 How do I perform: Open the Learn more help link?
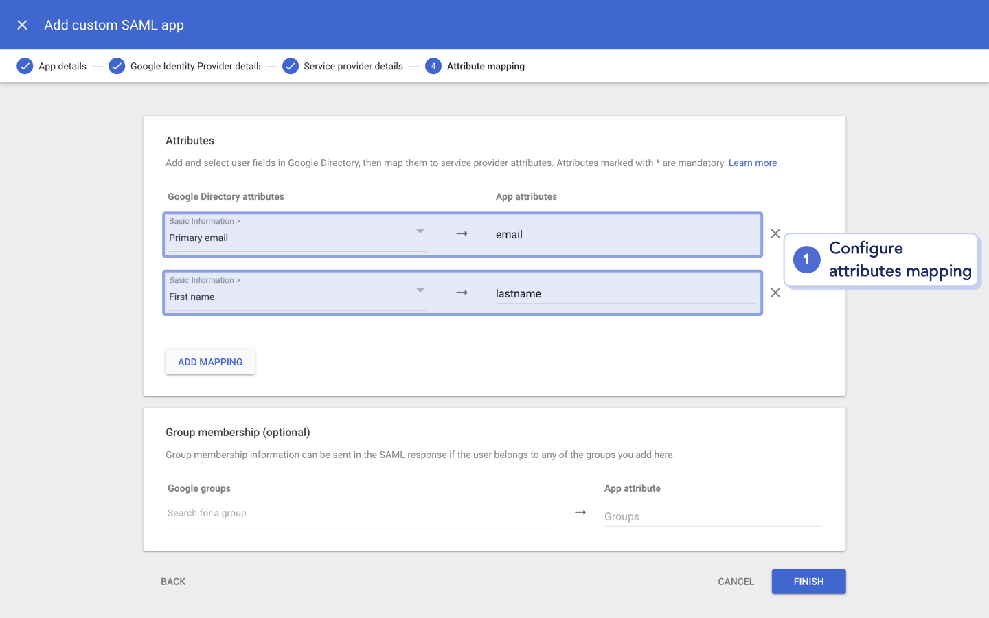[x=753, y=163]
